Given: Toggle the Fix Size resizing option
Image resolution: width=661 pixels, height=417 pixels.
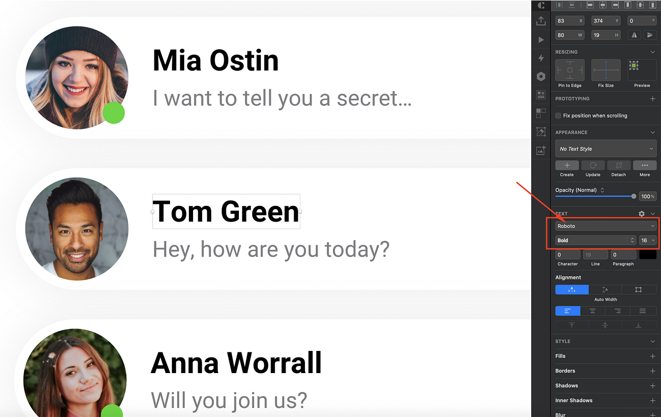Looking at the screenshot, I should click(x=605, y=69).
